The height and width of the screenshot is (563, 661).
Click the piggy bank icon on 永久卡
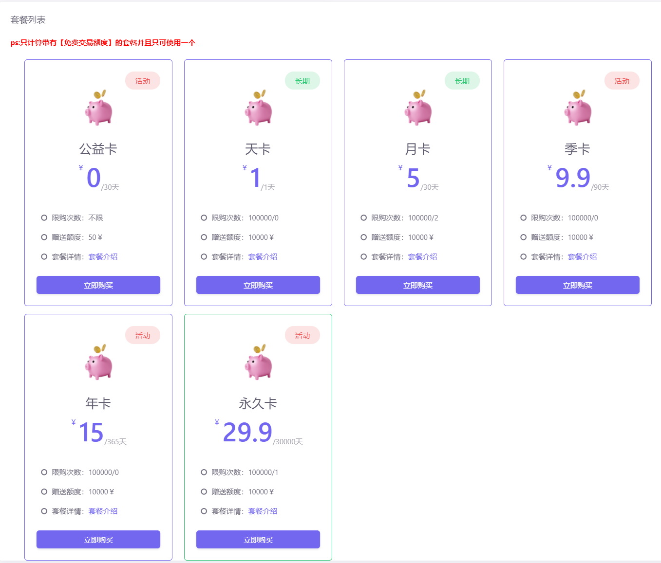click(258, 363)
